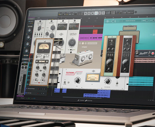Record-arm the Juno Arp track

click(x=38, y=93)
